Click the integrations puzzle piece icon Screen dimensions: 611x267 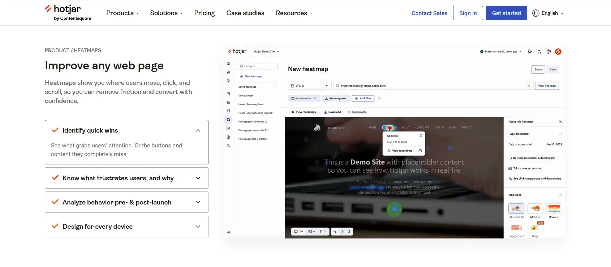click(x=530, y=52)
